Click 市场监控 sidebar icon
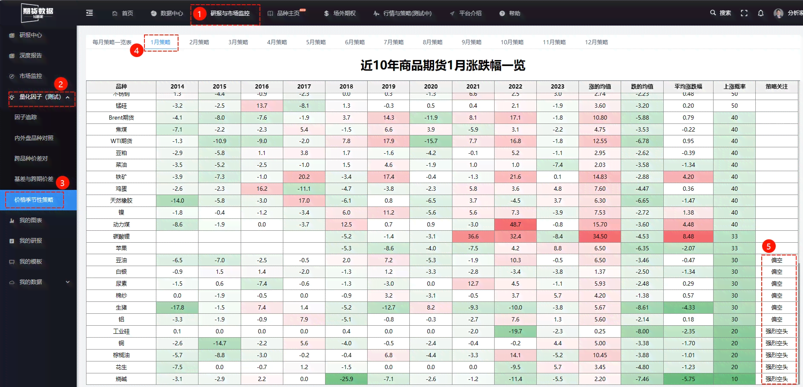 [12, 76]
